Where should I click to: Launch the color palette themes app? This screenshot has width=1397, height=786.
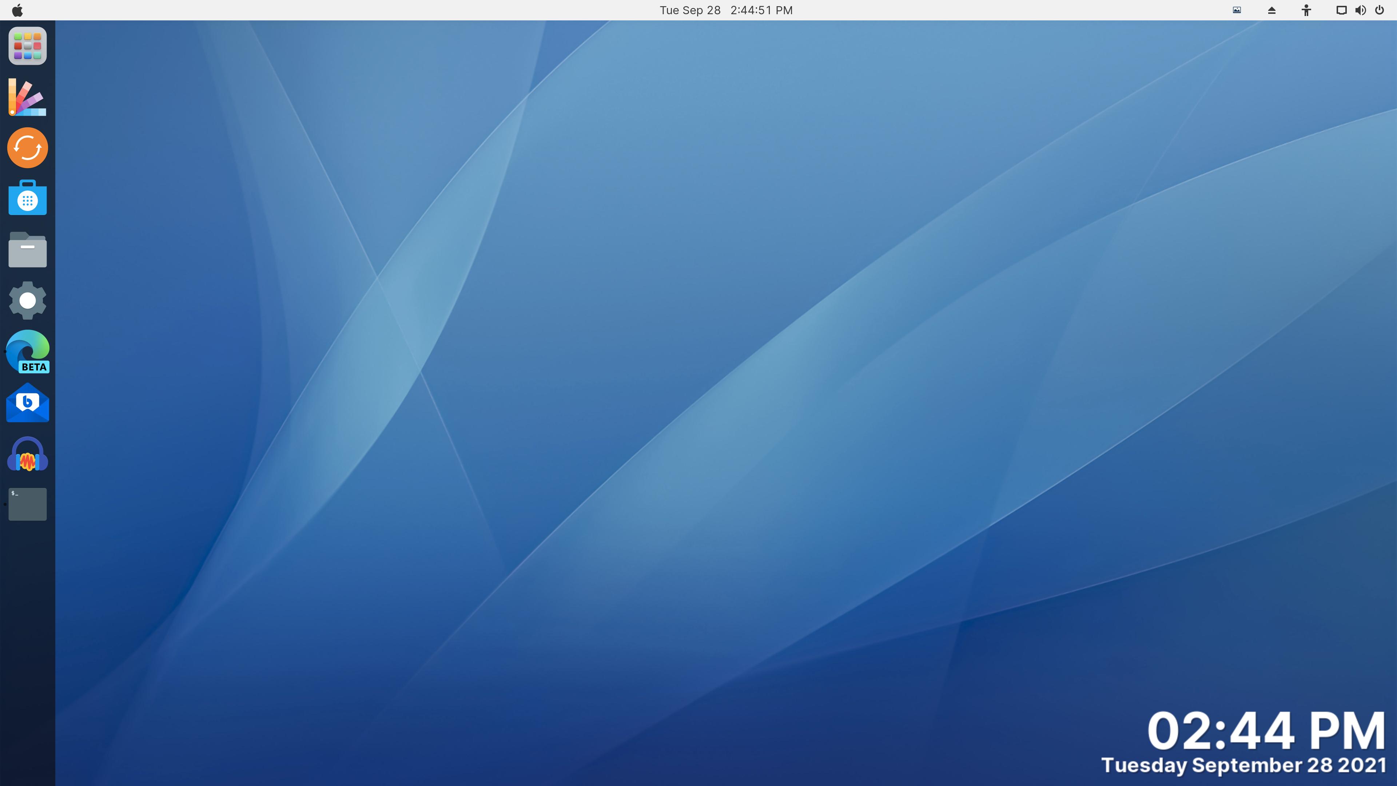click(28, 97)
